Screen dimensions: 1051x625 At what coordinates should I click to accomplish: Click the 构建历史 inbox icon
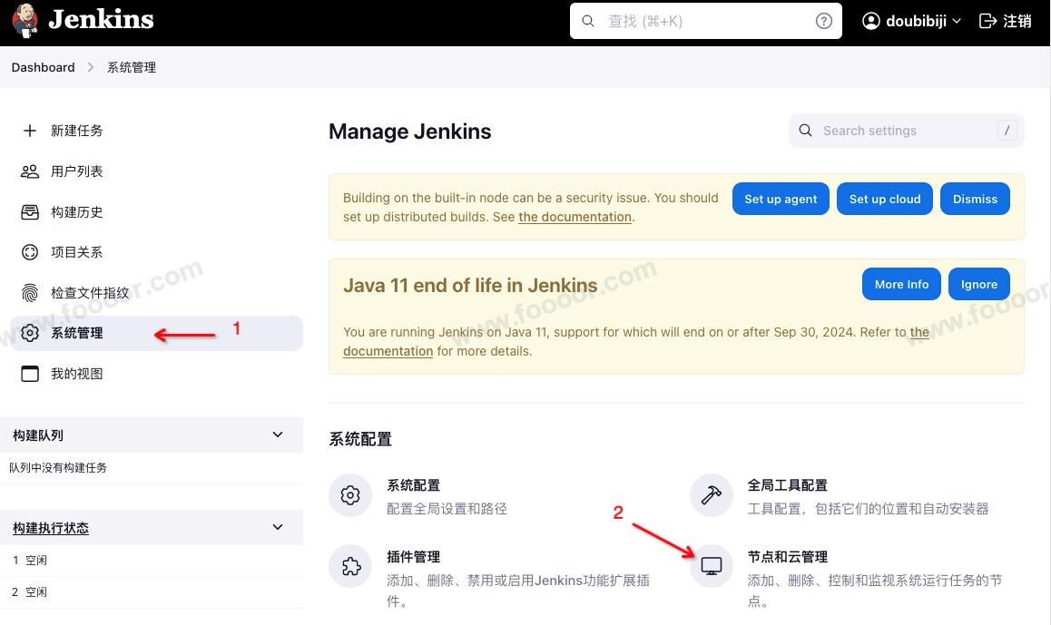[x=30, y=212]
